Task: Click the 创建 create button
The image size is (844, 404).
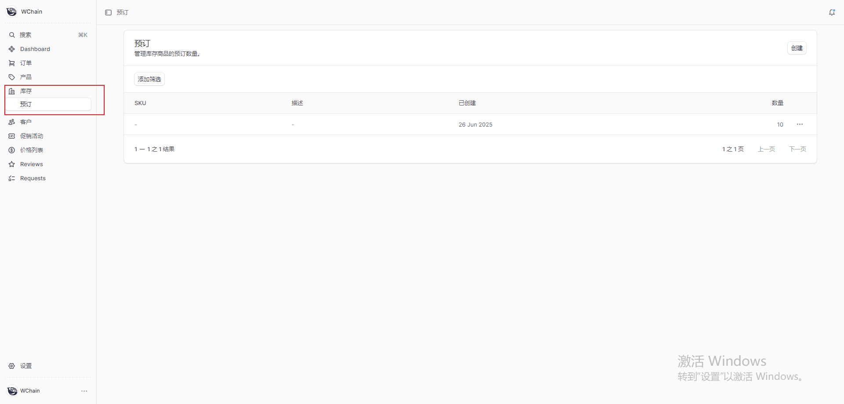Action: (x=797, y=48)
